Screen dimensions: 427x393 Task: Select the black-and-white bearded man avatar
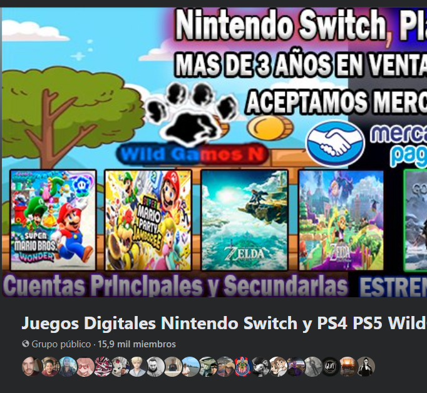(155, 367)
